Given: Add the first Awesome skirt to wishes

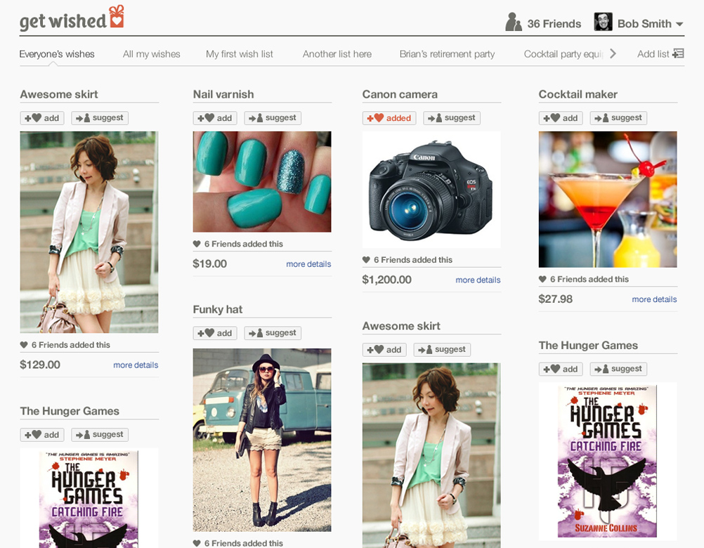Looking at the screenshot, I should tap(42, 118).
